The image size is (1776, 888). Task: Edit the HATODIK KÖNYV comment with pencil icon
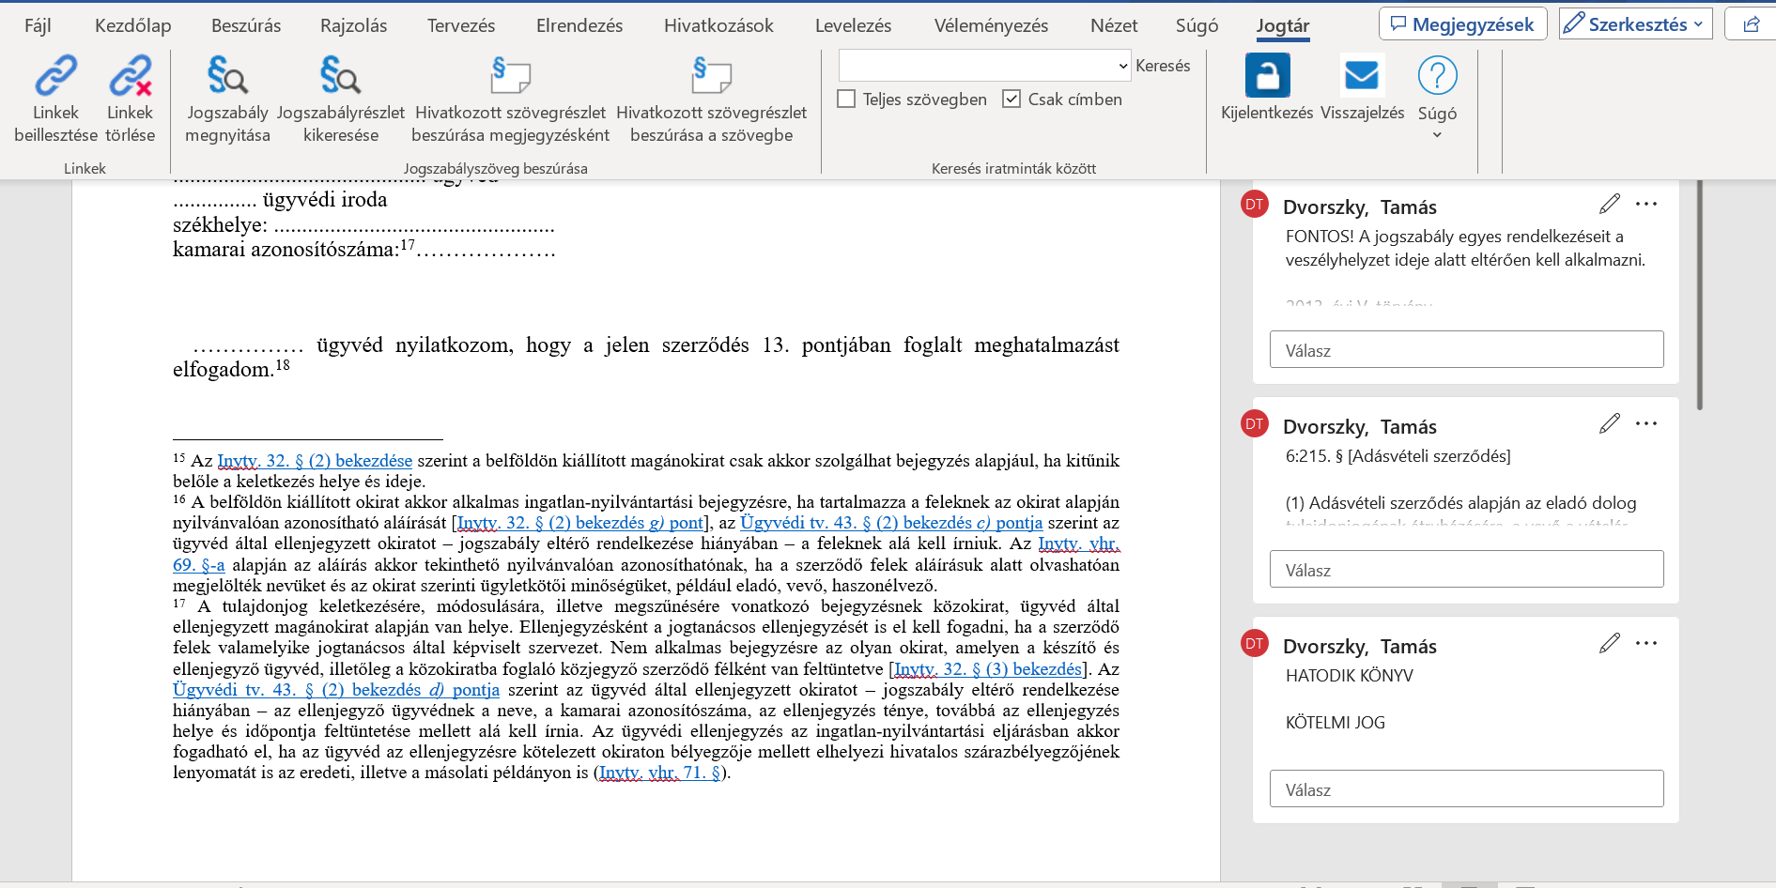[x=1609, y=643]
